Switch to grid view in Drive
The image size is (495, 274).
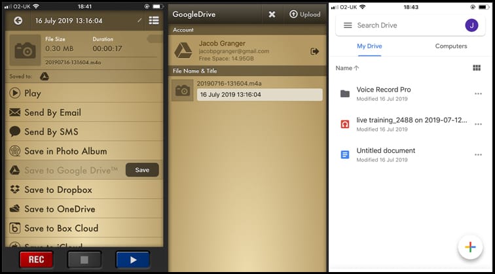click(477, 68)
